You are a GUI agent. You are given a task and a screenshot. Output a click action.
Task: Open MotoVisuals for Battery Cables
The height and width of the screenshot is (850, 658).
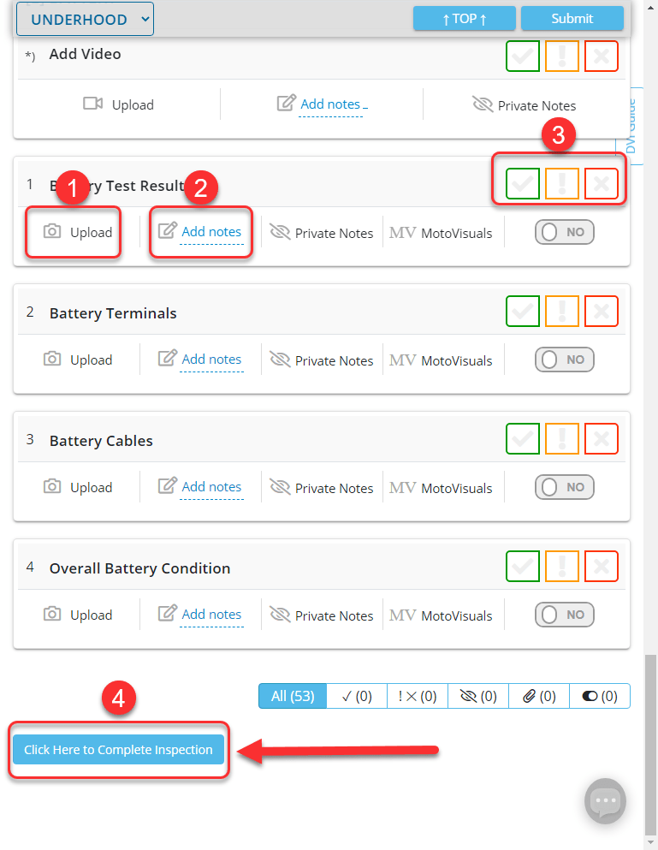click(441, 488)
